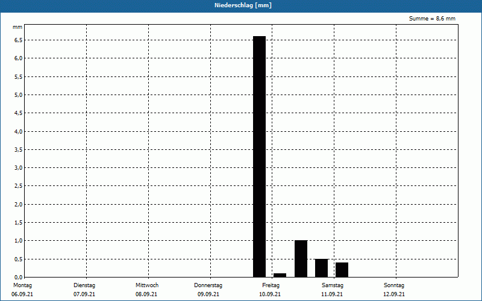Click the '6,0' y-axis value
The height and width of the screenshot is (301, 482).
tap(18, 58)
